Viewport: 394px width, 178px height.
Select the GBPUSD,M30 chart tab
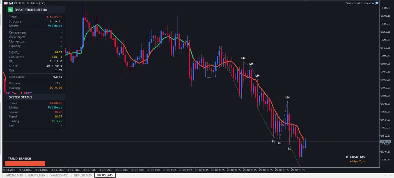(82, 175)
